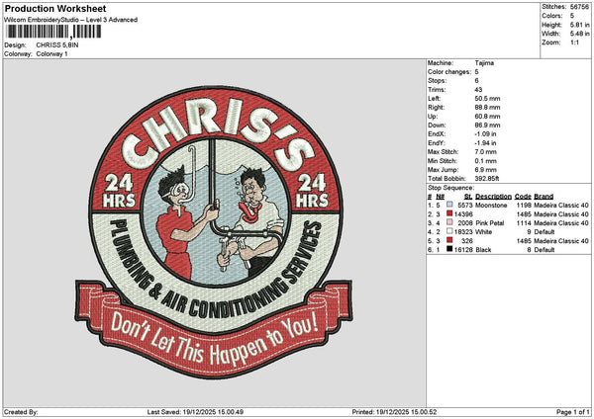The image size is (594, 419).
Task: Click the 'Pink Petal' description cell
Action: (489, 223)
